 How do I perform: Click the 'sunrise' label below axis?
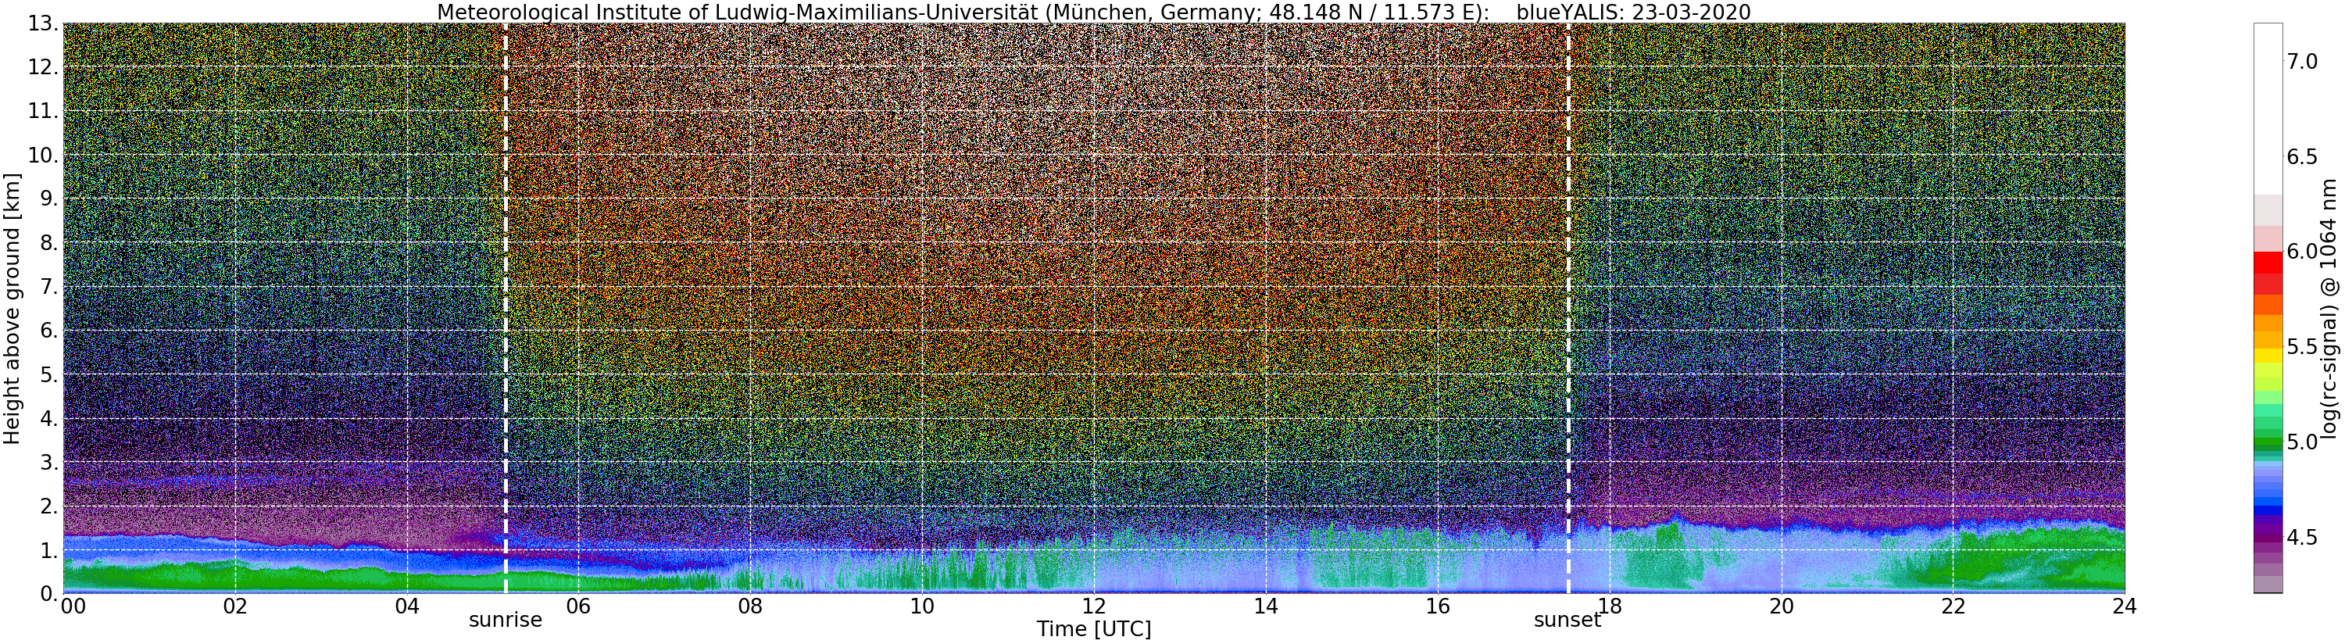[x=506, y=621]
